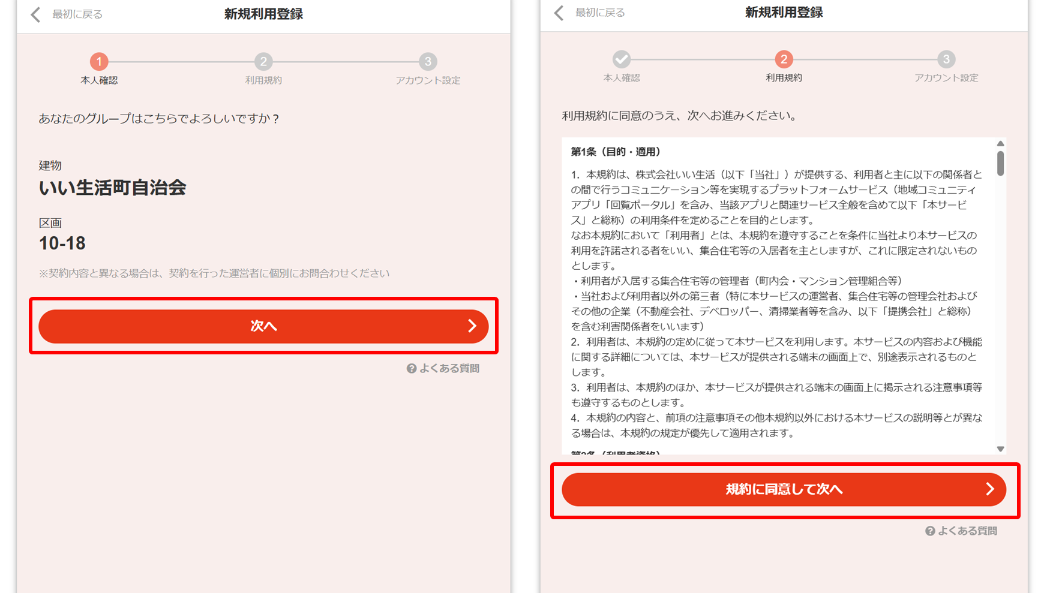This screenshot has height=593, width=1044.
Task: Select step 3 circle in the right progress bar
Action: click(x=946, y=59)
